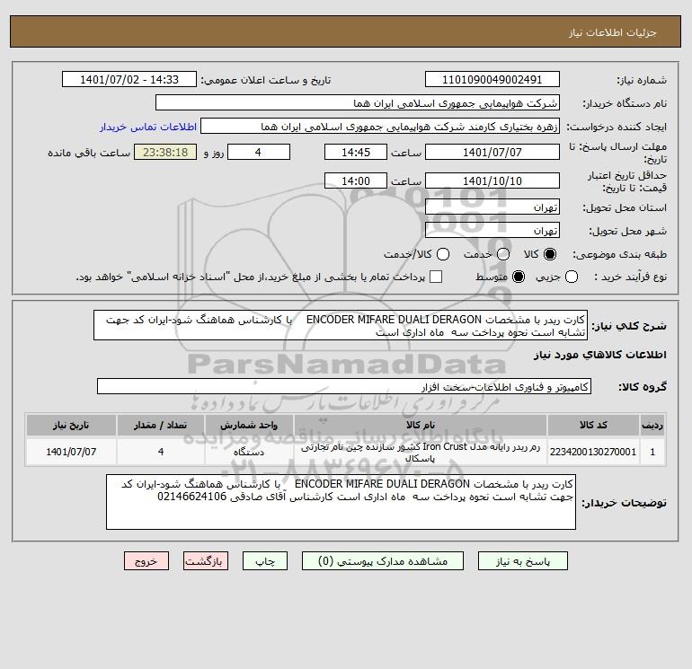Viewport: 692px width, 669px height.
Task: Click row number 1 cell
Action: pyautogui.click(x=652, y=452)
